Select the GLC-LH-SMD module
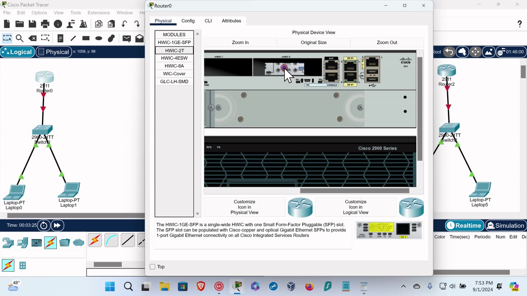Image resolution: width=527 pixels, height=296 pixels. (x=174, y=81)
